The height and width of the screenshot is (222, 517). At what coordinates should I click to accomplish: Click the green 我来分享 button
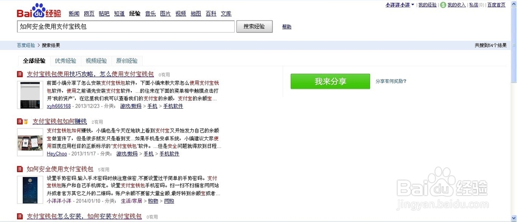click(x=330, y=81)
